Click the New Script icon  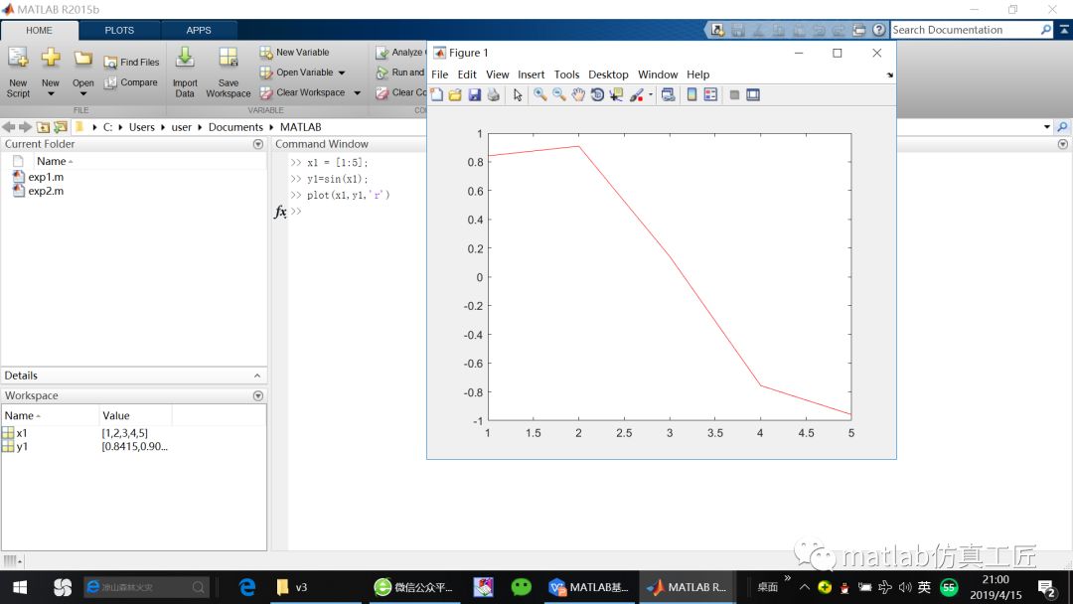click(x=18, y=73)
